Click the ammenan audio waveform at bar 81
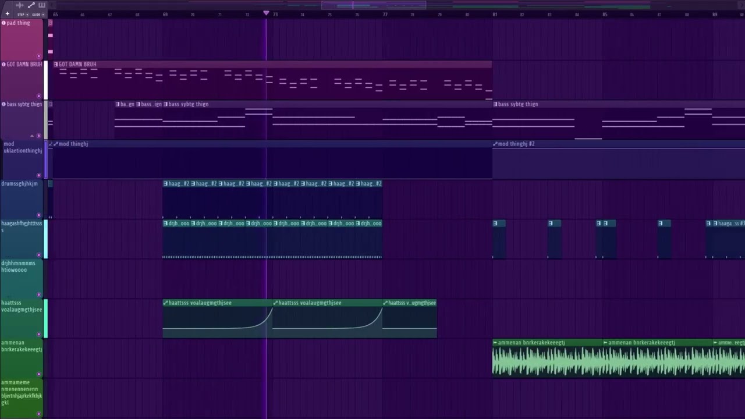Image resolution: width=745 pixels, height=419 pixels. pyautogui.click(x=547, y=361)
